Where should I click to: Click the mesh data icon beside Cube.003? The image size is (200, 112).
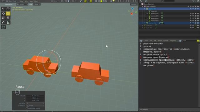pos(149,11)
